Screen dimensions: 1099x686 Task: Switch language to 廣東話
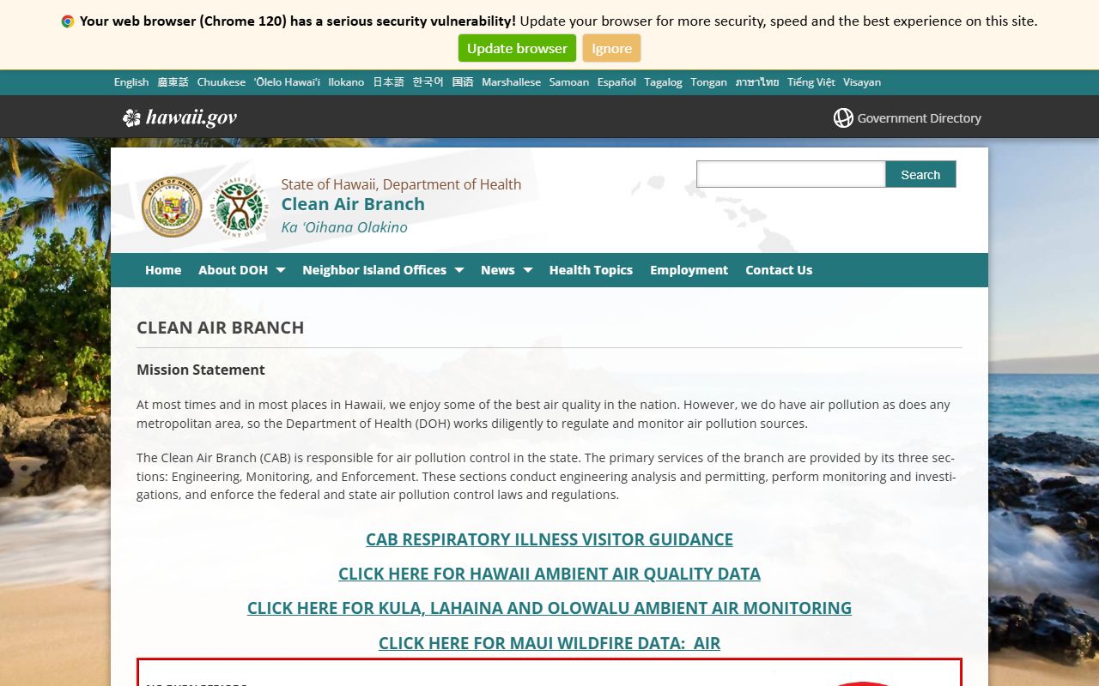coord(173,82)
